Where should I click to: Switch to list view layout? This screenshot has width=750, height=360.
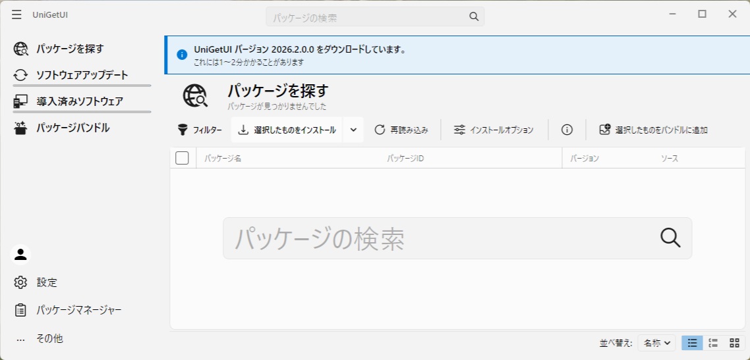pos(692,342)
